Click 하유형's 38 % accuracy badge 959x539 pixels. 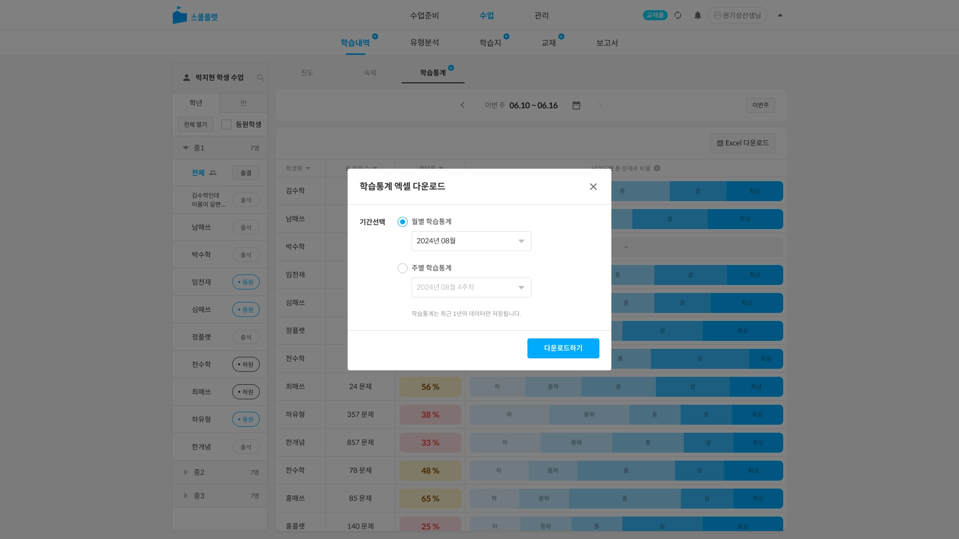[x=430, y=415]
